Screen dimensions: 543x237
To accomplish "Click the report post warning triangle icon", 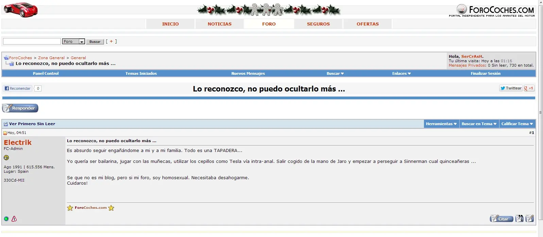I will [x=14, y=219].
